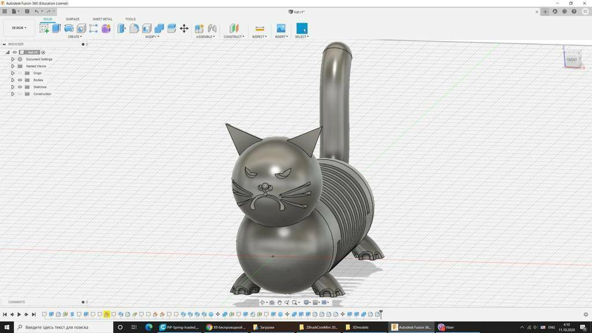Click the Fit zoom icon in navigation bar

pyautogui.click(x=295, y=302)
